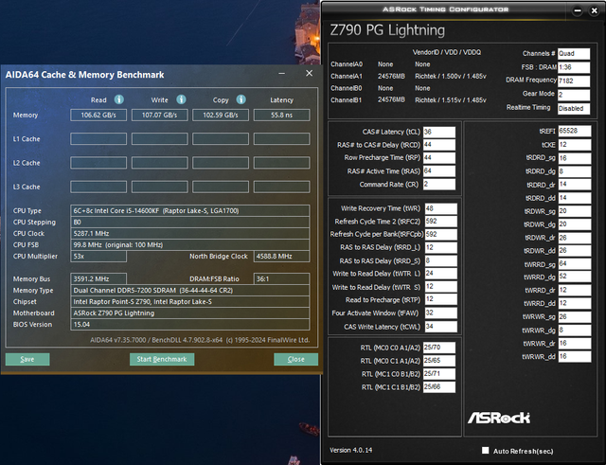Click the tRDWR_sg value field
The height and width of the screenshot is (465, 606).
click(x=575, y=211)
